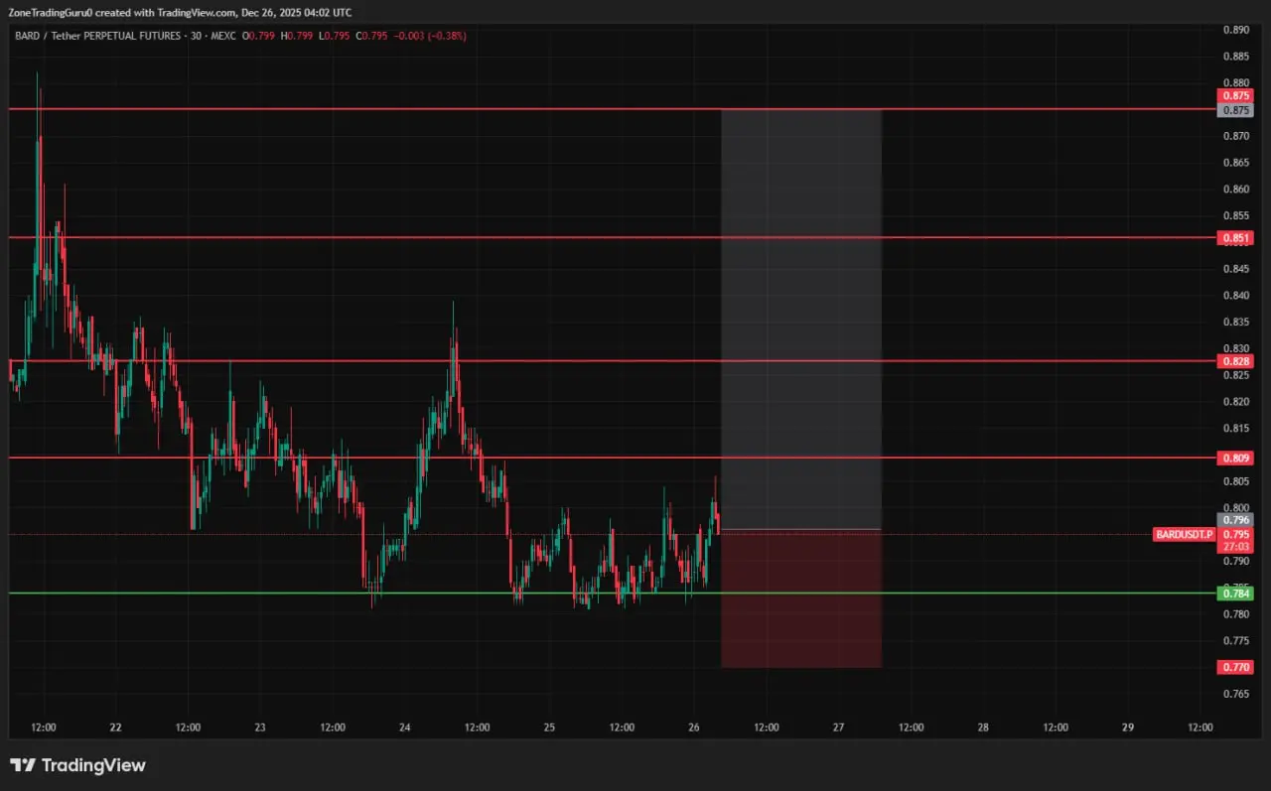The width and height of the screenshot is (1271, 791).
Task: Click the 0.885 tick on the price axis
Action: click(x=1235, y=57)
